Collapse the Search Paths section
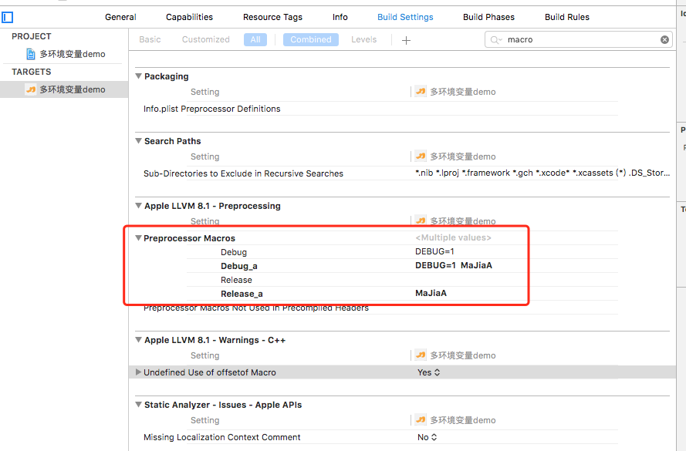Viewport: 686px width, 451px height. [x=138, y=141]
